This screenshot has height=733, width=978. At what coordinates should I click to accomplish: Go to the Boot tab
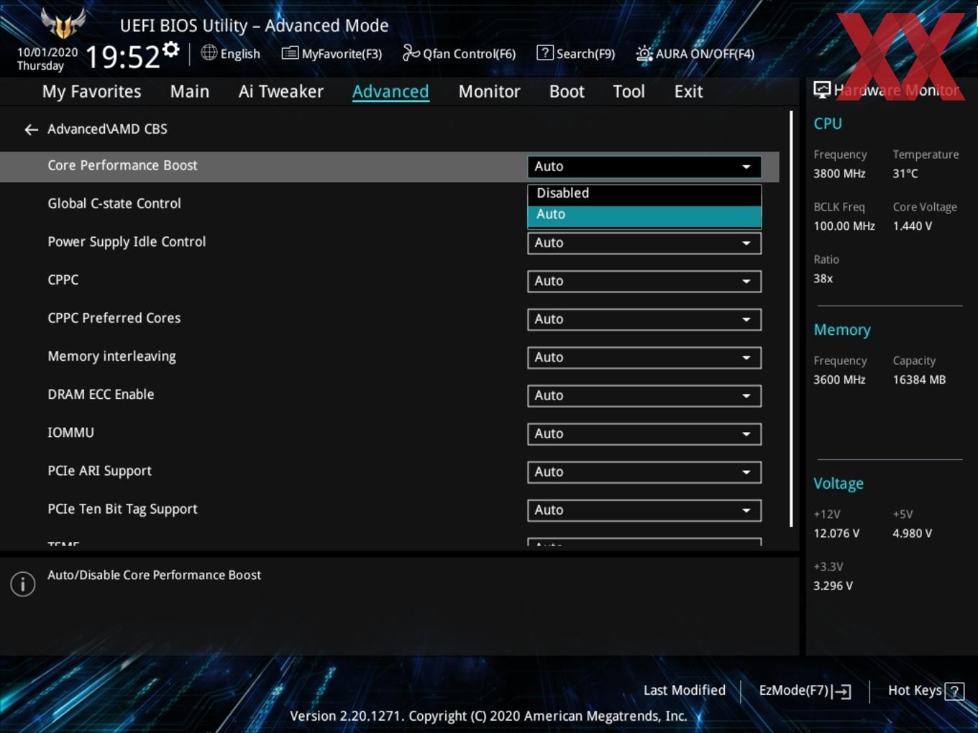[567, 91]
